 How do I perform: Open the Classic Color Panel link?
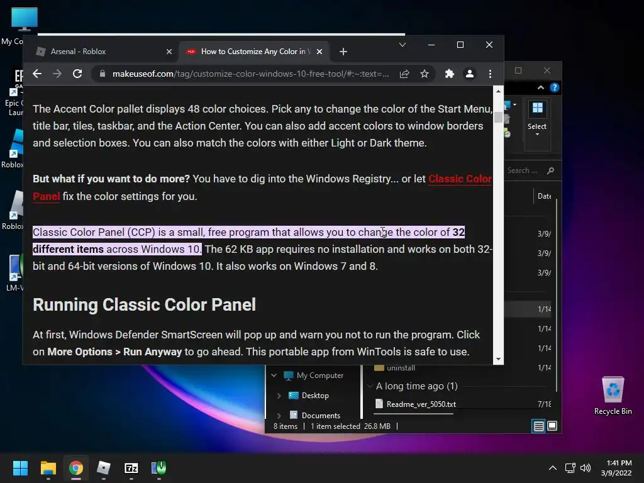pos(460,179)
